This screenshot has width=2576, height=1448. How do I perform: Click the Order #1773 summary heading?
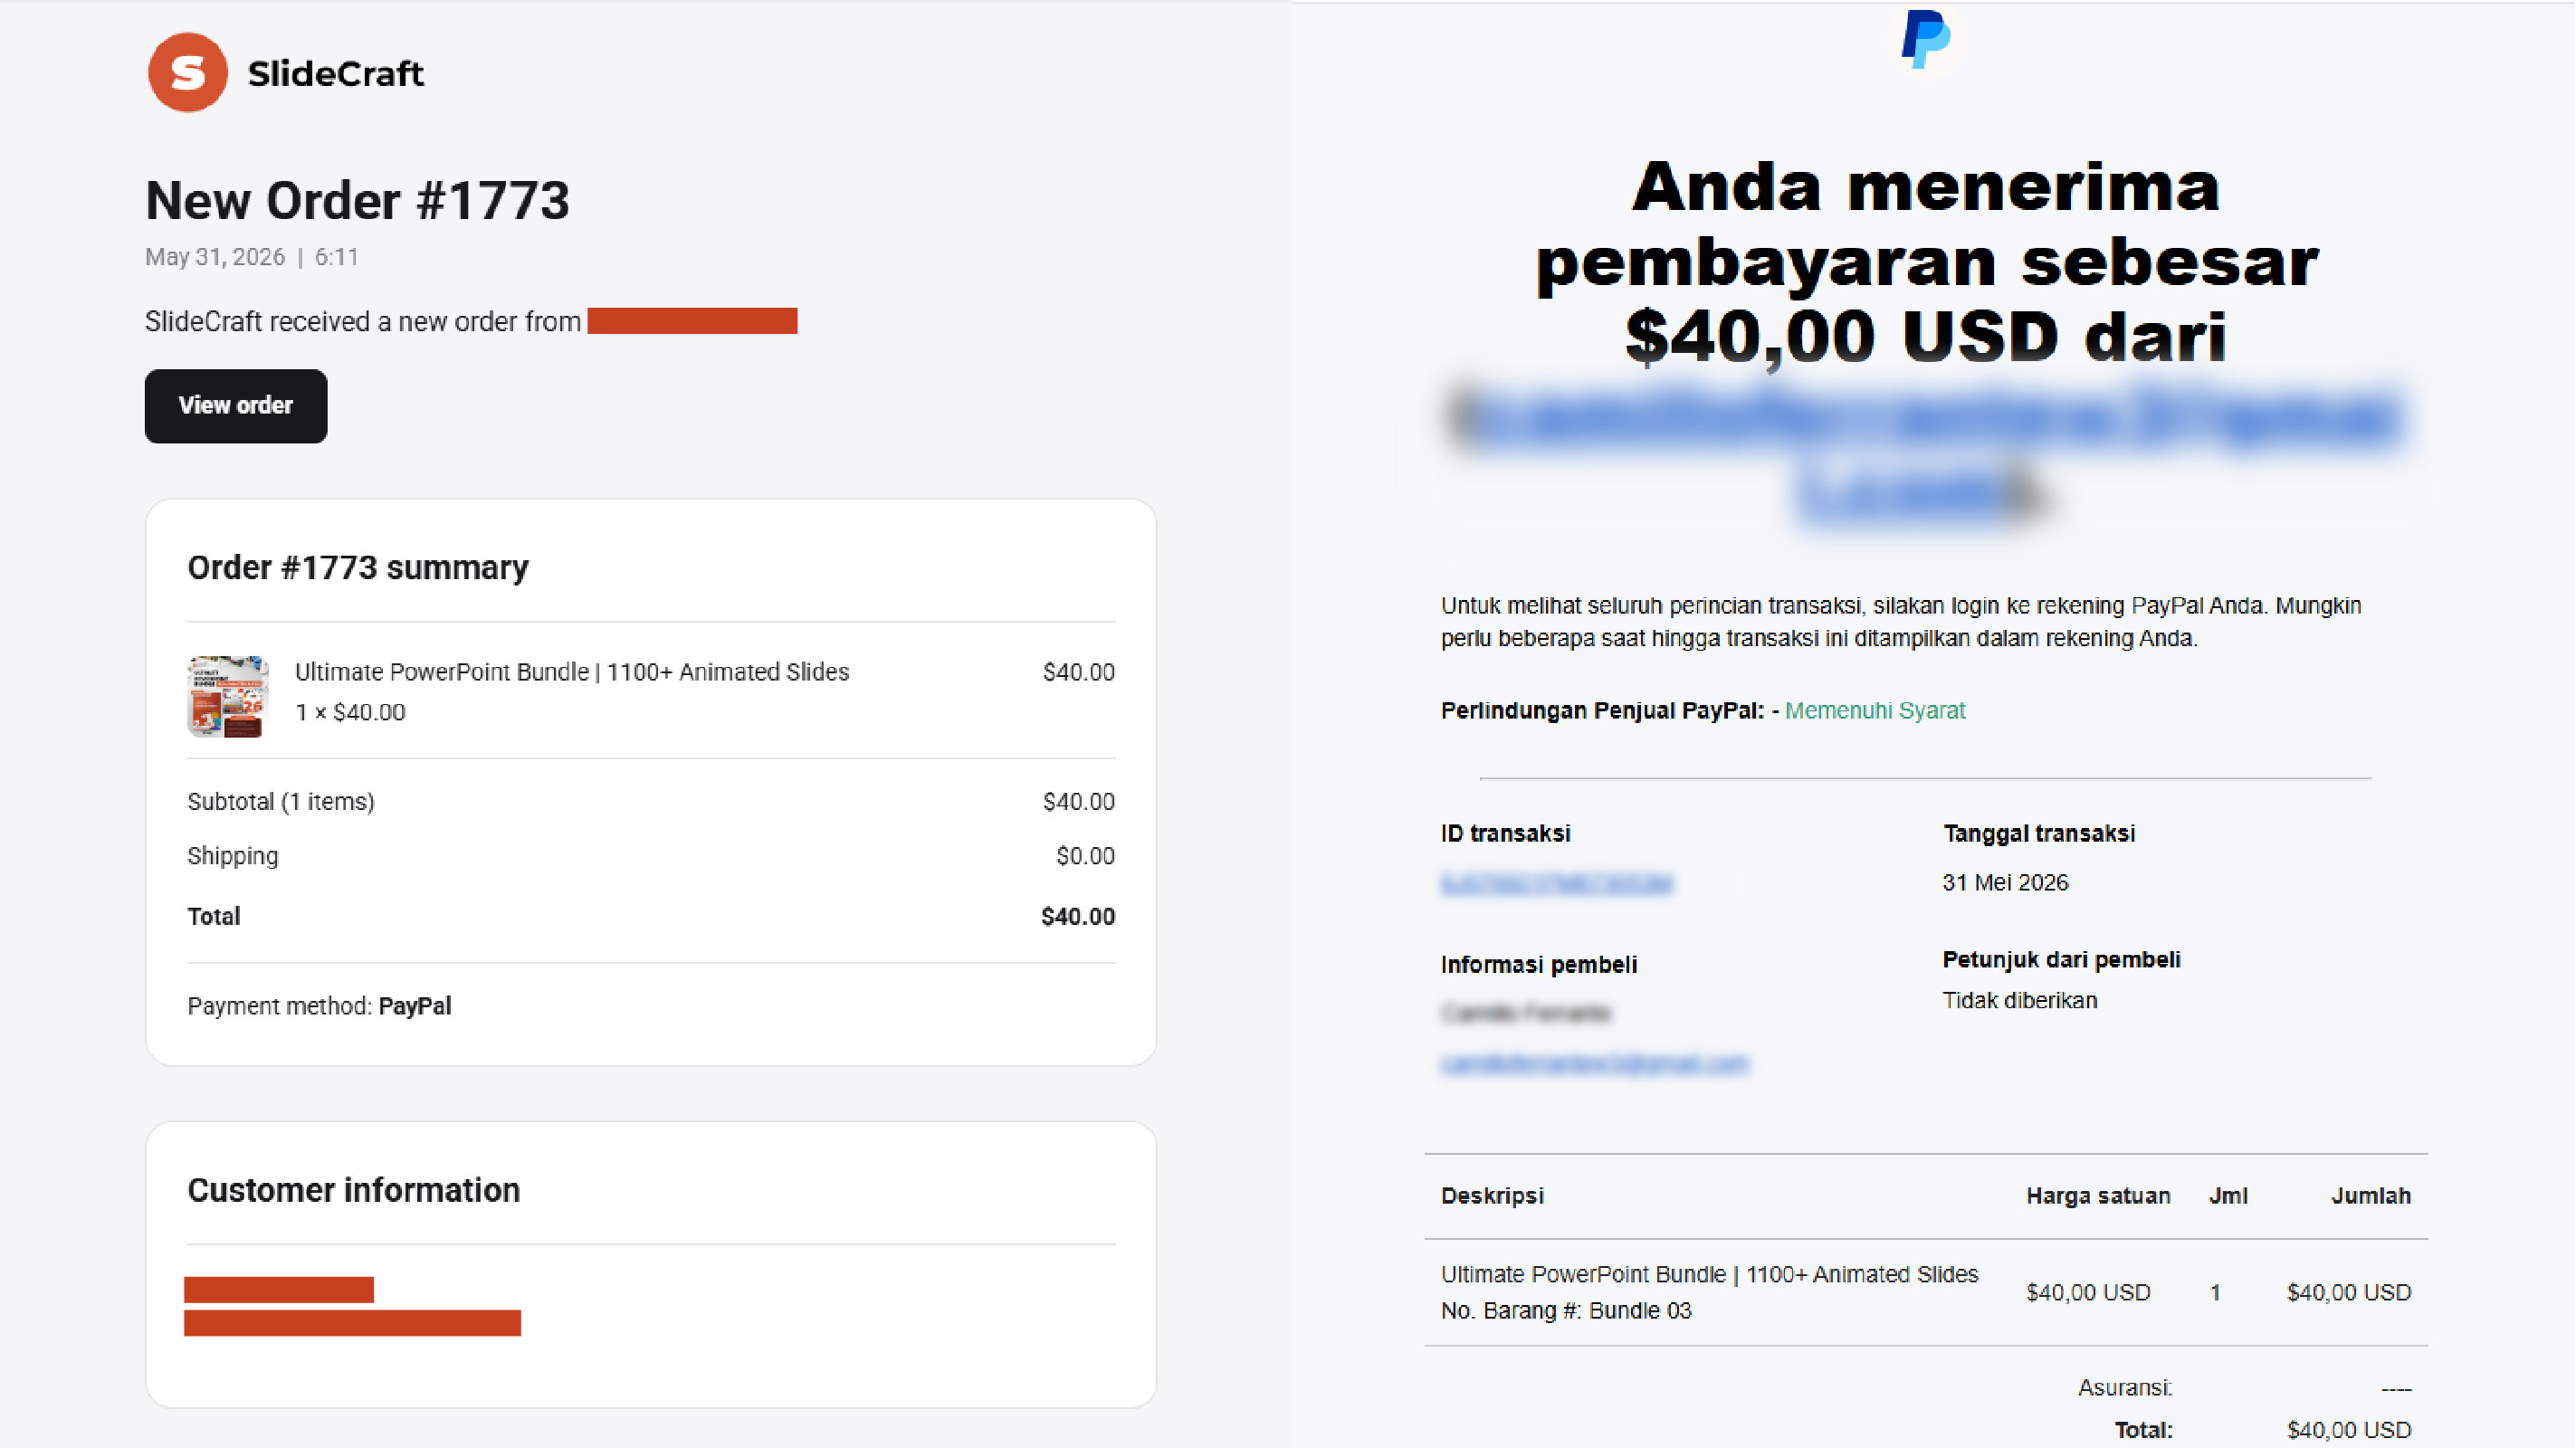(x=358, y=567)
